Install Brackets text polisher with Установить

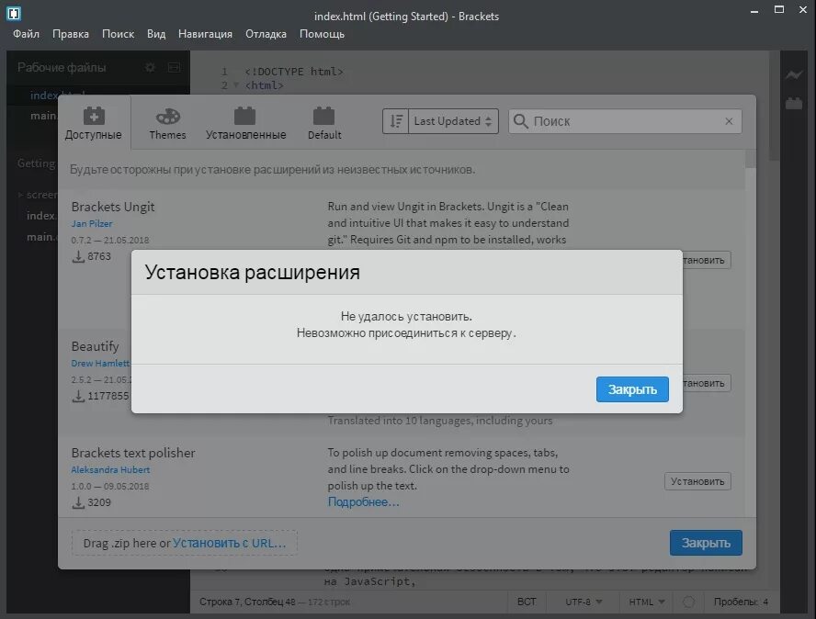pyautogui.click(x=697, y=481)
